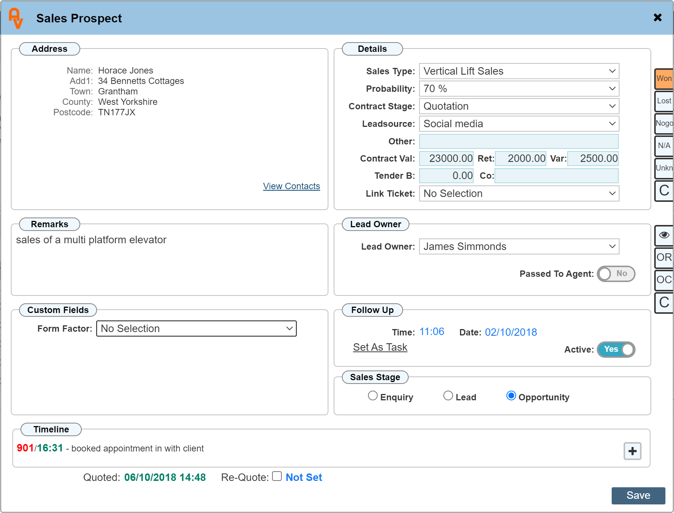Open View Contacts link
The width and height of the screenshot is (674, 513).
click(x=291, y=186)
